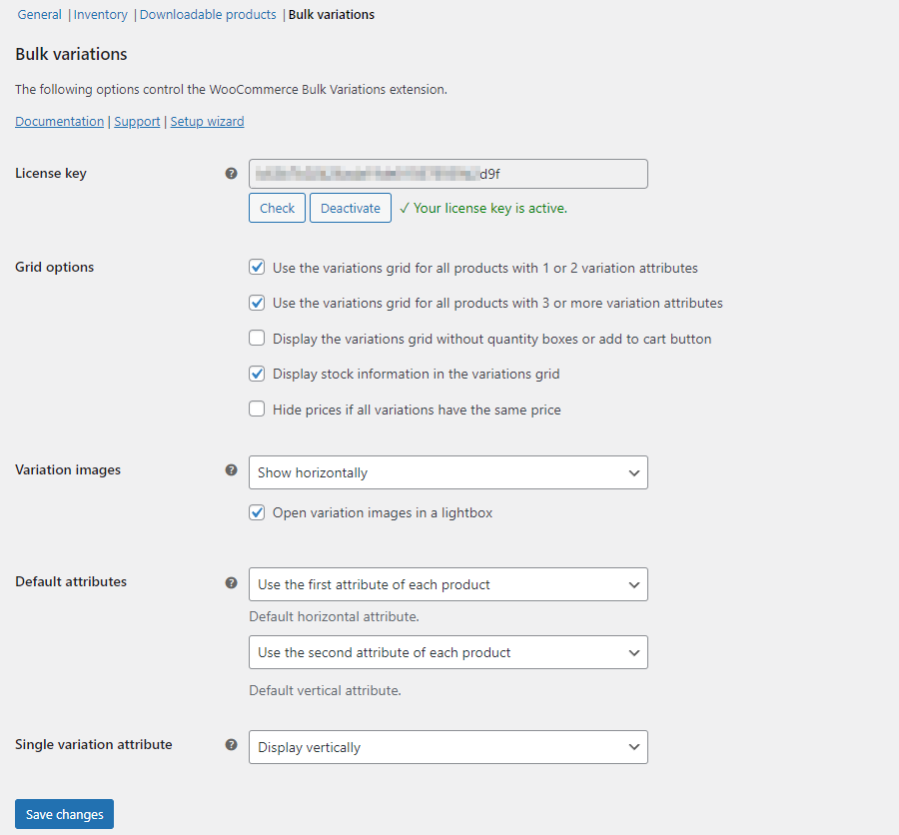Click the Single variation attribute help icon

(x=231, y=744)
